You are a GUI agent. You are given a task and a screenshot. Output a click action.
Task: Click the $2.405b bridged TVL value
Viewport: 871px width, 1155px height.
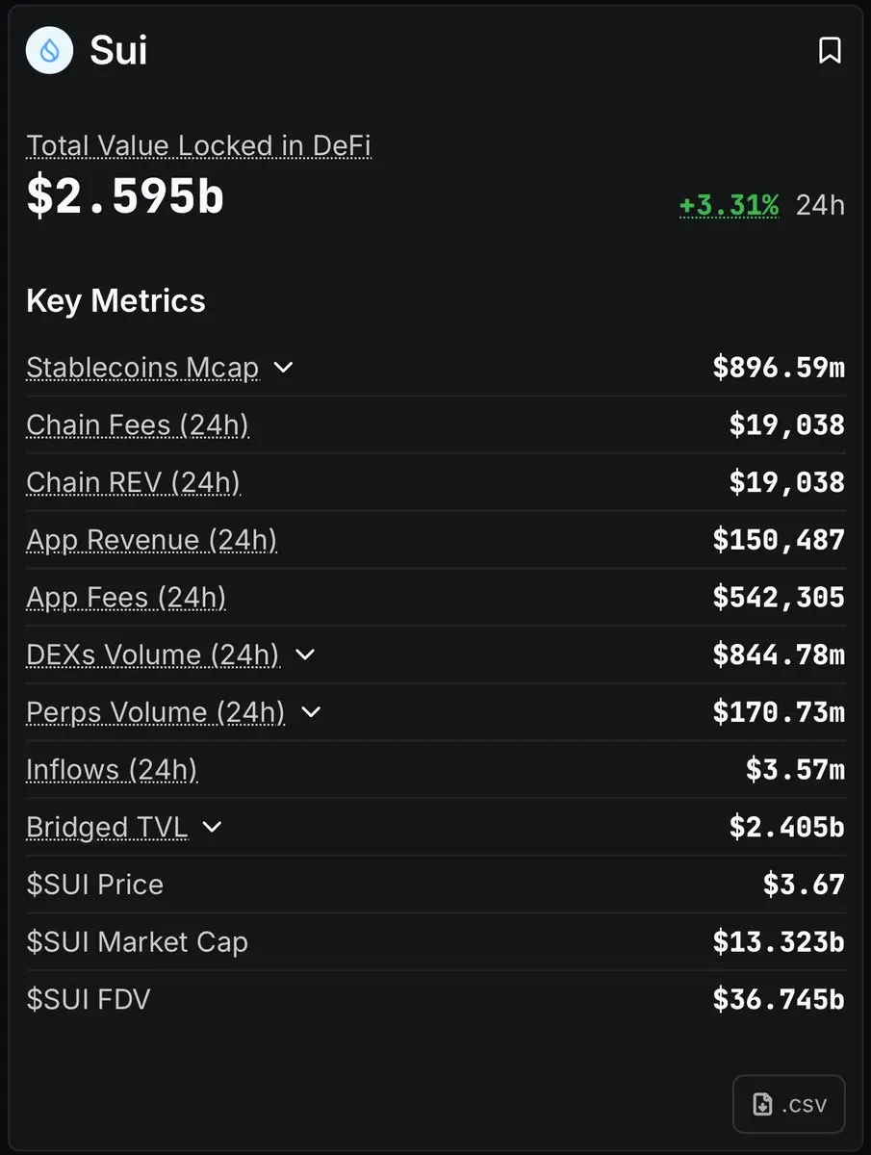(x=787, y=827)
